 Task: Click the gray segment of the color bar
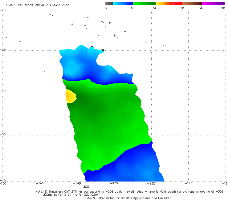[x=109, y=4]
